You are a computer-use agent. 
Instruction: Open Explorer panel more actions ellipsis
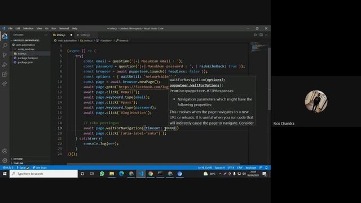pyautogui.click(x=46, y=35)
